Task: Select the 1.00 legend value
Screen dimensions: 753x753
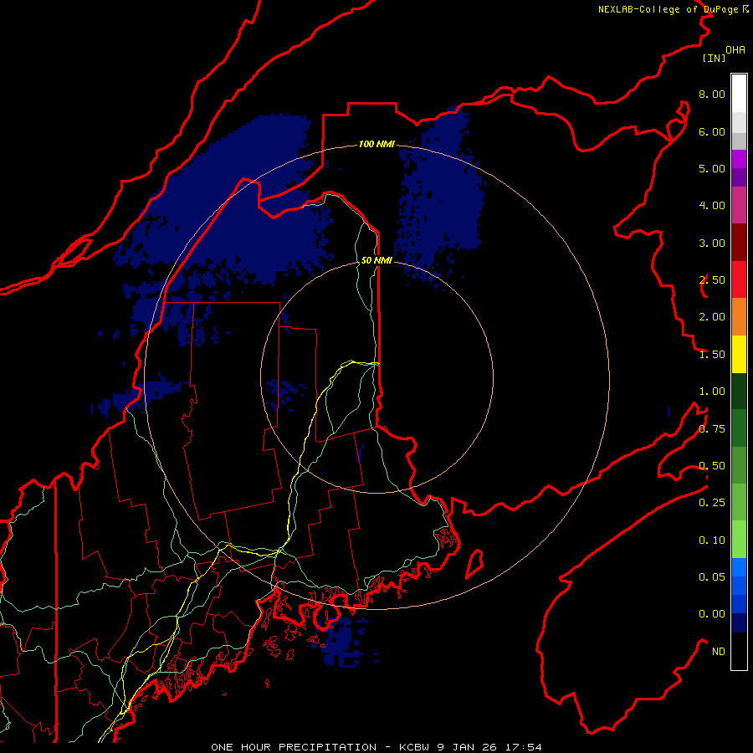Action: 712,392
